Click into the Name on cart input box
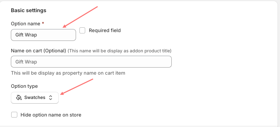The width and height of the screenshot is (280, 127). (x=91, y=61)
